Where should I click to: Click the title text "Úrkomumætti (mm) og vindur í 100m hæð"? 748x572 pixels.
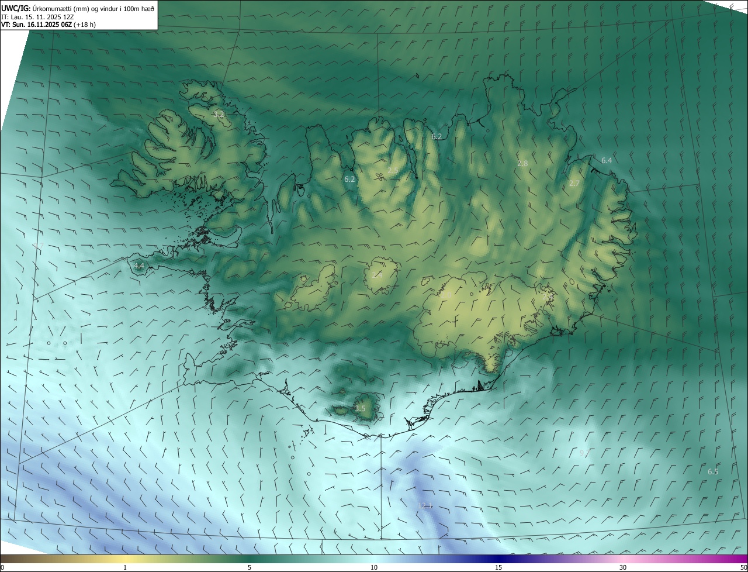pyautogui.click(x=93, y=8)
